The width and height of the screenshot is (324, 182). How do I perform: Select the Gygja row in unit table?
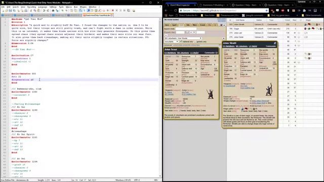tap(275, 29)
